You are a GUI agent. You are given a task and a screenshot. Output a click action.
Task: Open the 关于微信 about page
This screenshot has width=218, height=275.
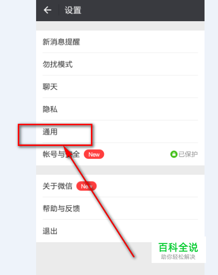tap(120, 186)
